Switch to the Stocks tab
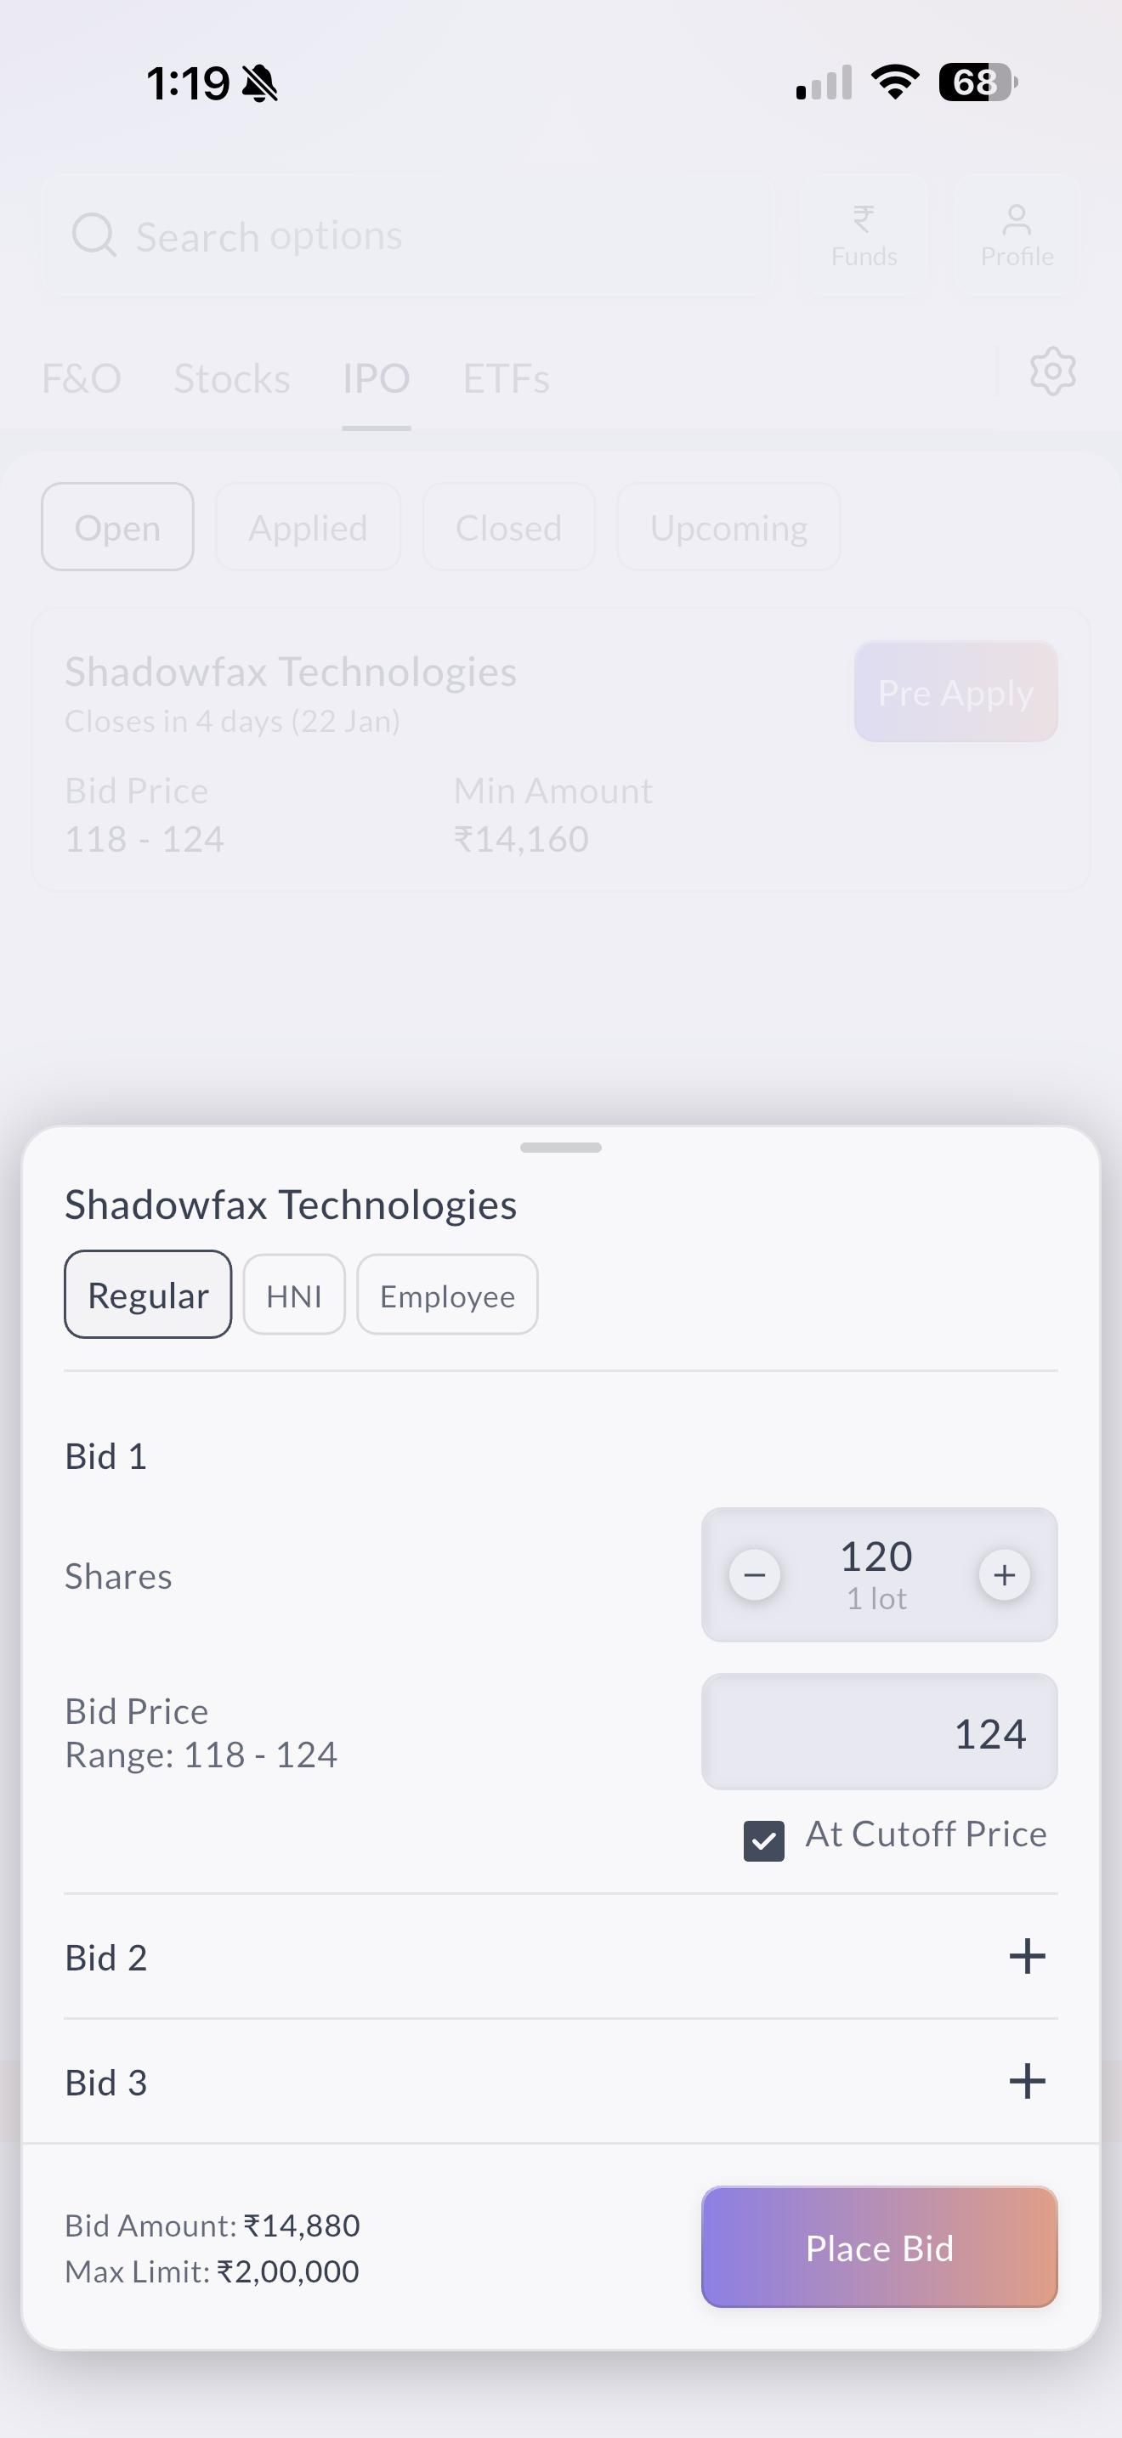Viewport: 1122px width, 2438px height. pyautogui.click(x=232, y=379)
